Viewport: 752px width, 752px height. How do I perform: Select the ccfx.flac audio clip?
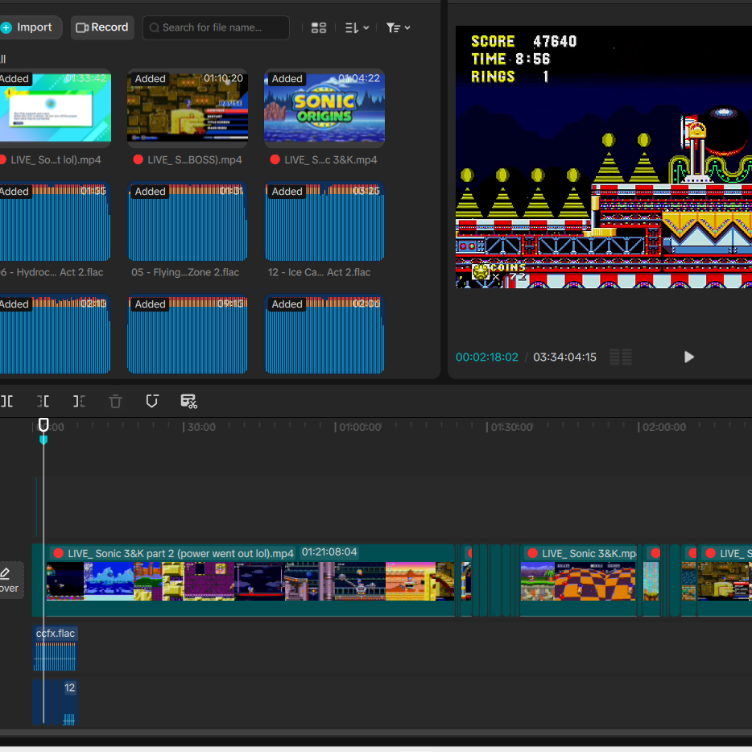click(55, 648)
